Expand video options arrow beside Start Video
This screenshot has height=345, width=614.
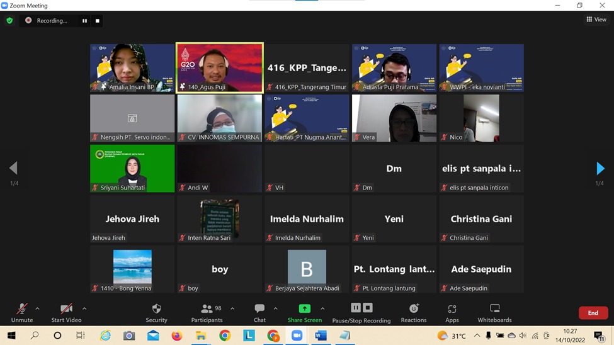[84, 308]
